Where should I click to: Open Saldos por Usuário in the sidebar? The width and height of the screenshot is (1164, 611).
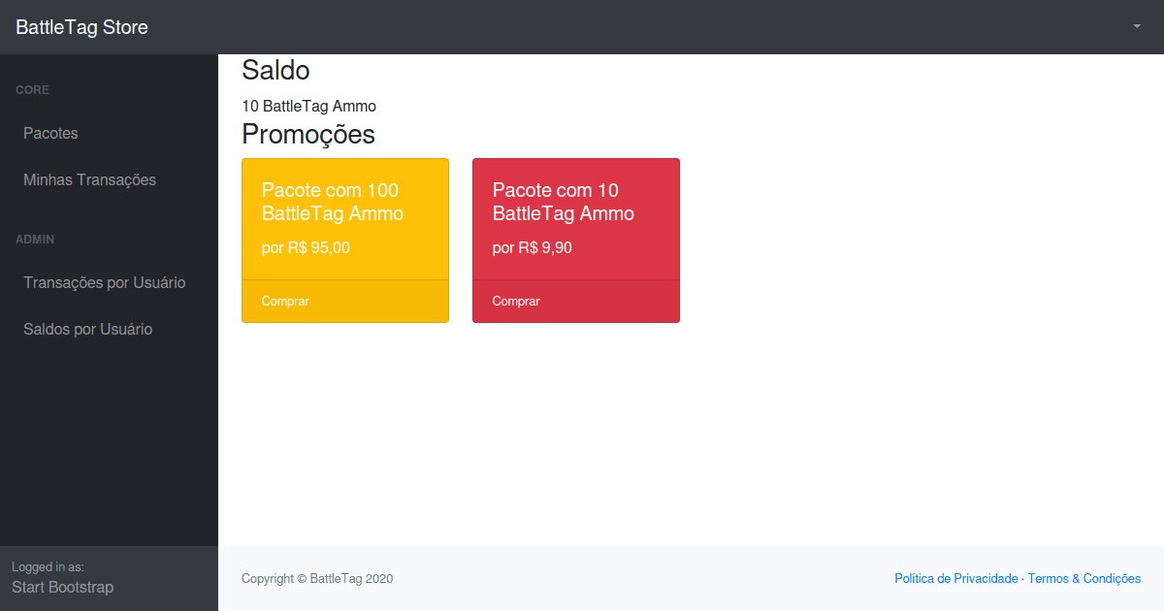88,329
